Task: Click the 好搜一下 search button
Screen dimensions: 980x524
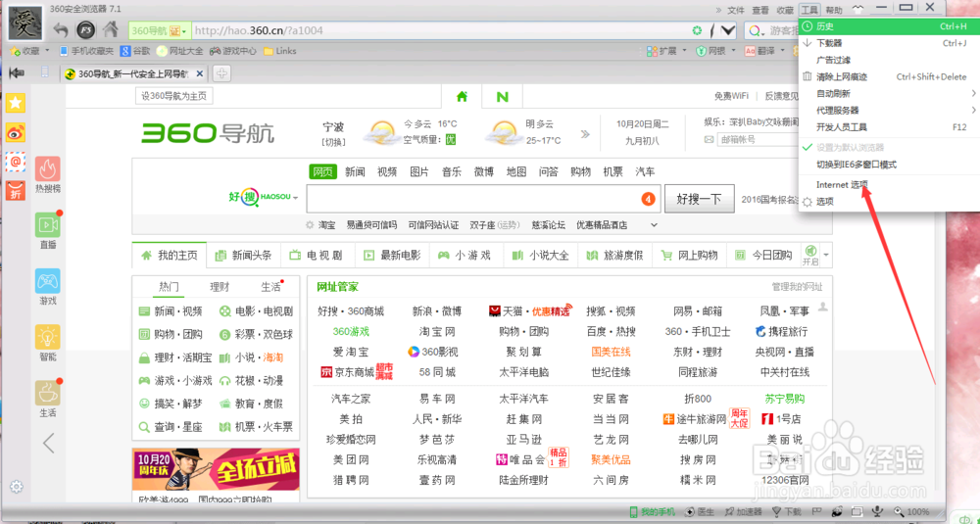Action: [699, 199]
